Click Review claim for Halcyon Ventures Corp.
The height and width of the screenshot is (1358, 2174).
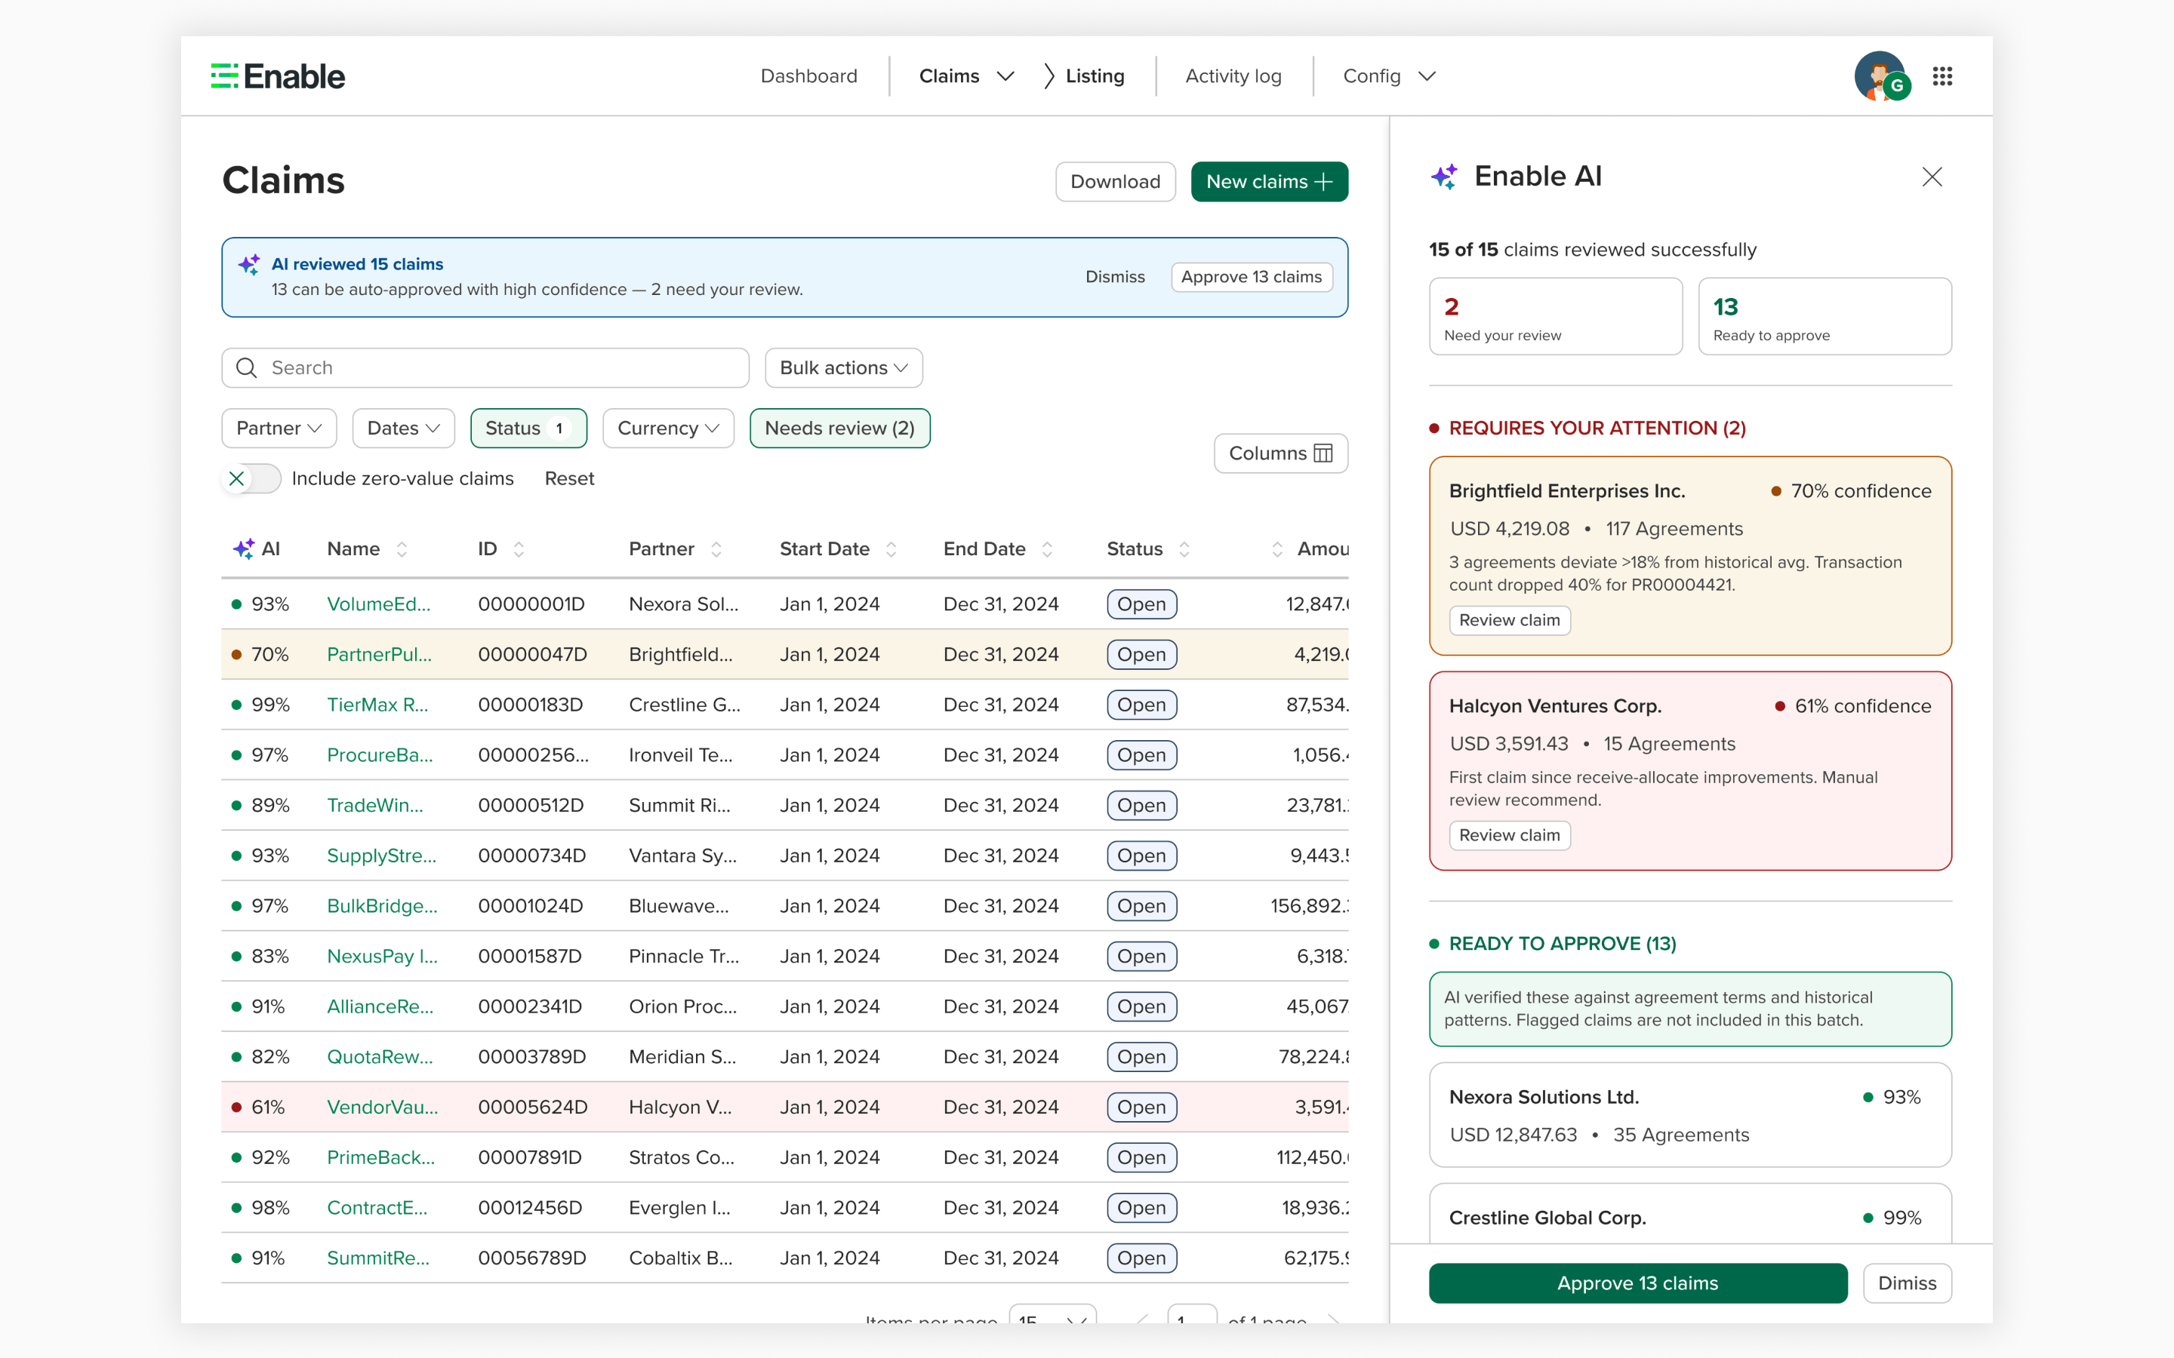(x=1509, y=835)
